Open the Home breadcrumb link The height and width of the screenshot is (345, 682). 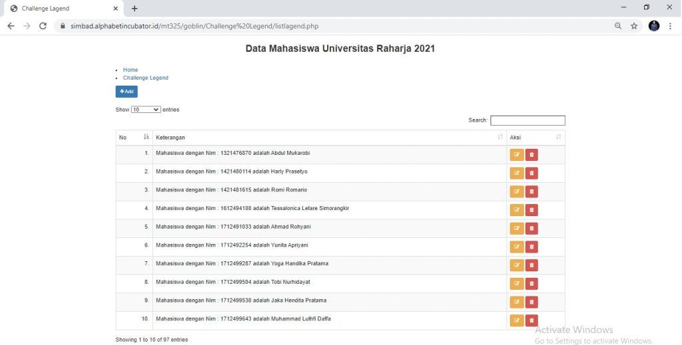(131, 70)
